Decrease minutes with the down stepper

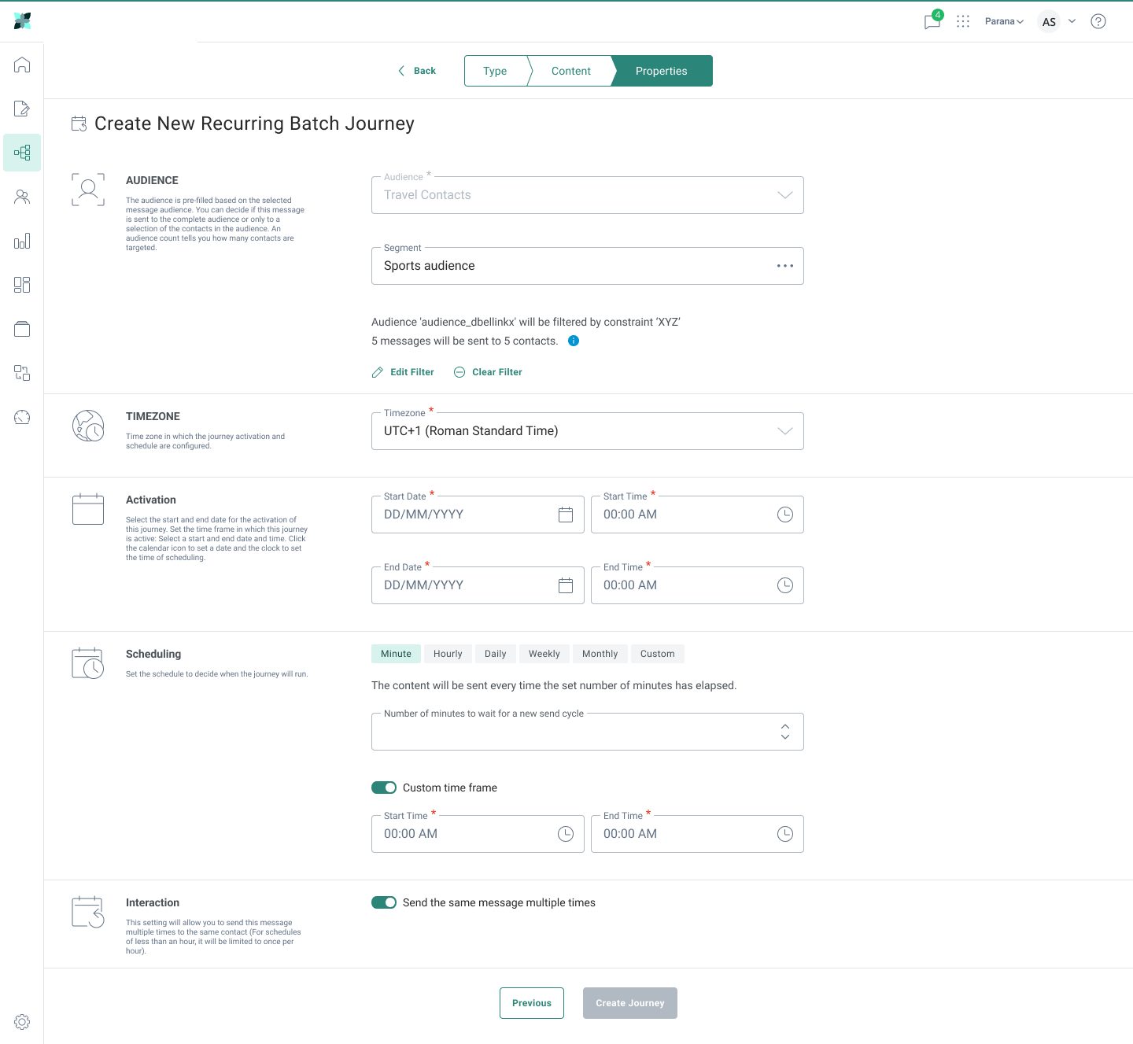[785, 737]
